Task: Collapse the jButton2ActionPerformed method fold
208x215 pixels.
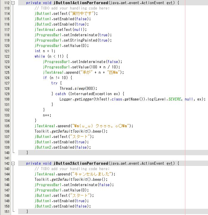Action: click(x=13, y=164)
